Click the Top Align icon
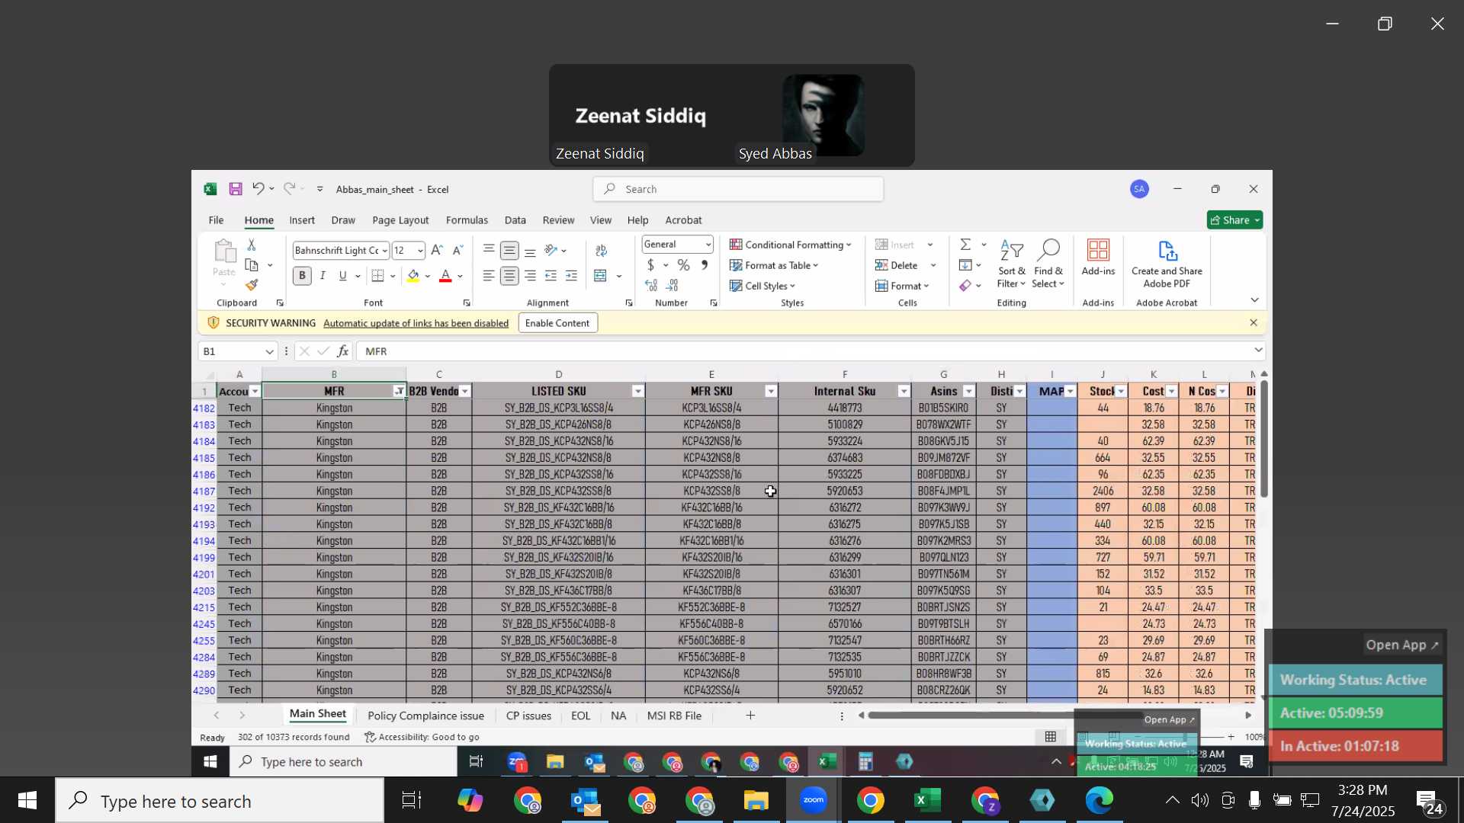 pyautogui.click(x=489, y=250)
